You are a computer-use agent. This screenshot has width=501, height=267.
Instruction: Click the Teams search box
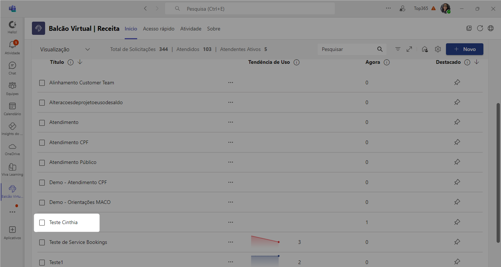pos(250,8)
